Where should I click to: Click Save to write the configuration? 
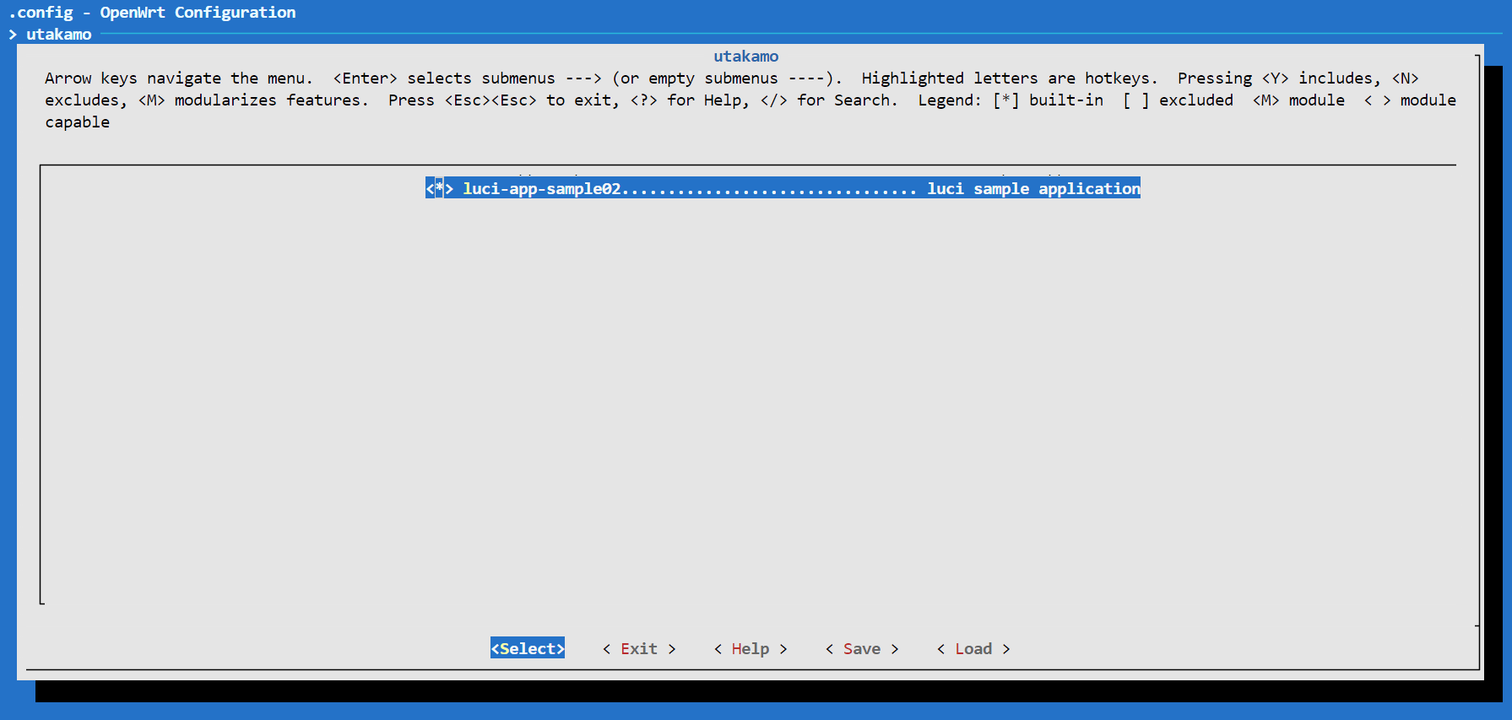click(x=862, y=648)
